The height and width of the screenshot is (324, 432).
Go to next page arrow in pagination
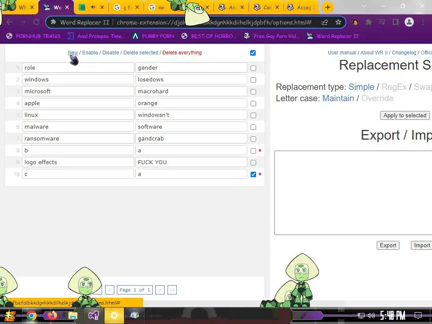pos(160,290)
